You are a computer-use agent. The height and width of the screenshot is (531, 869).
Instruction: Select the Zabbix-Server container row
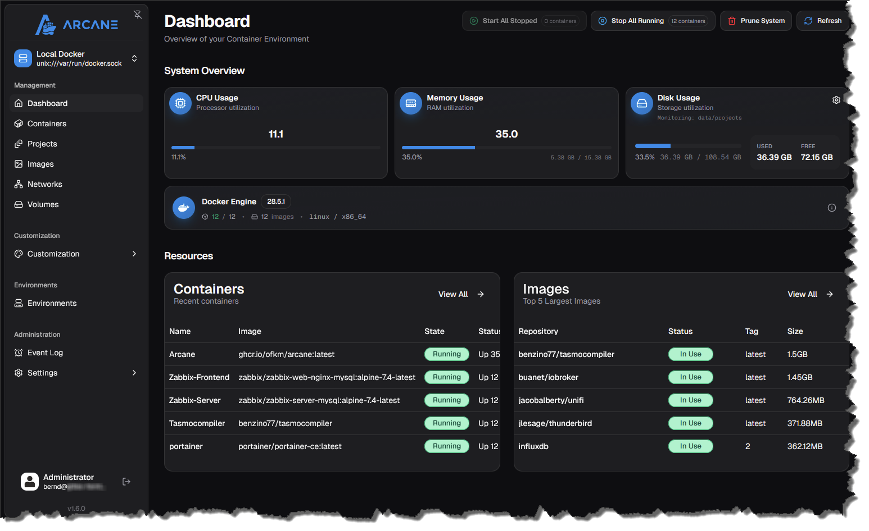coord(195,400)
